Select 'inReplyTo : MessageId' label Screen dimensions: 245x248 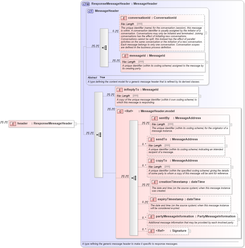(141, 89)
